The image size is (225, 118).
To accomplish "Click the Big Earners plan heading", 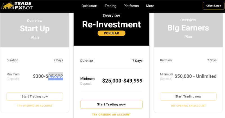I will pyautogui.click(x=188, y=28).
